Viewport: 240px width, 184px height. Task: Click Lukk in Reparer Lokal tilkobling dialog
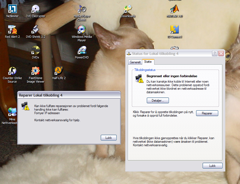(109, 138)
